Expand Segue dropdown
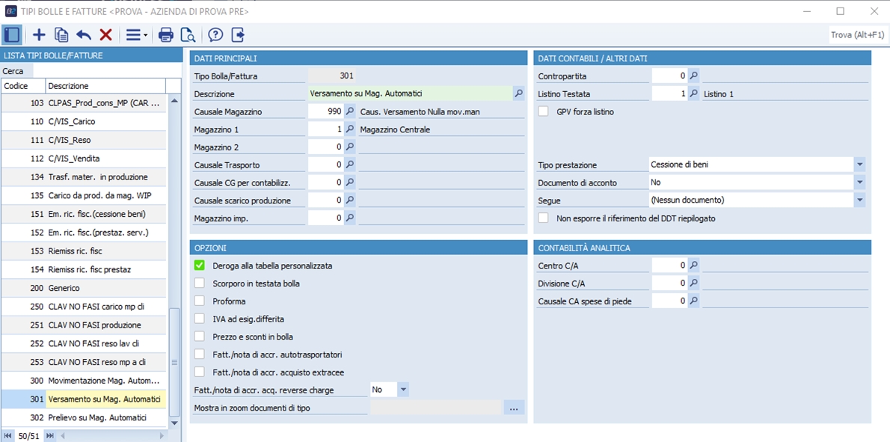The image size is (890, 442). click(860, 200)
